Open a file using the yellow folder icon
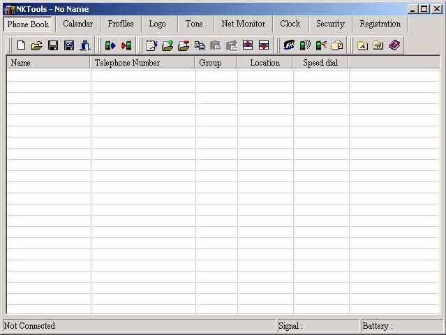The height and width of the screenshot is (335, 446). point(37,45)
